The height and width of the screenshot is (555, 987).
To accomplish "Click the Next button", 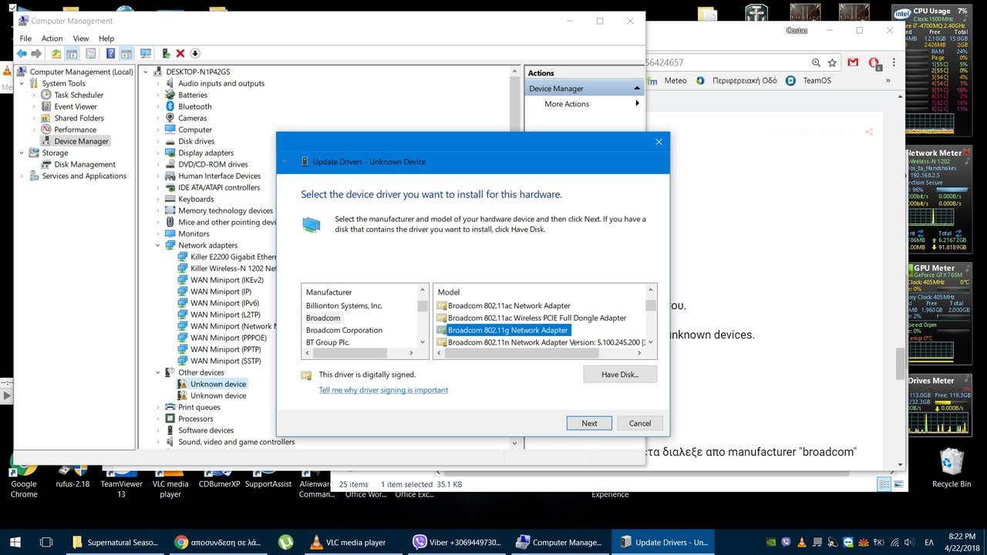I will (589, 422).
